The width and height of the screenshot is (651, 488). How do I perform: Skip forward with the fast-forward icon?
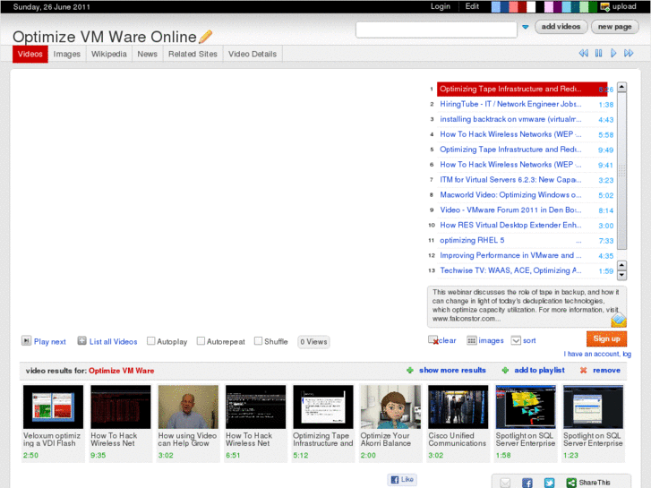point(630,54)
